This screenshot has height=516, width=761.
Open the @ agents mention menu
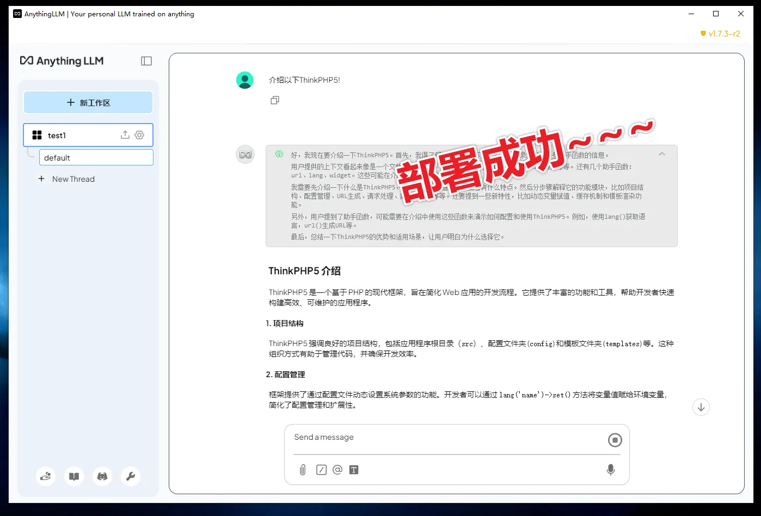click(x=337, y=470)
